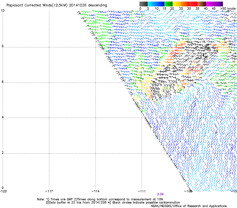Click the yellow 20-25 knots legend segment
Screen dimensions: 237x208
[177, 4]
